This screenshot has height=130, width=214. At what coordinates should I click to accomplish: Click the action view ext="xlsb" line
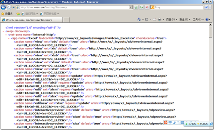tap(88, 57)
